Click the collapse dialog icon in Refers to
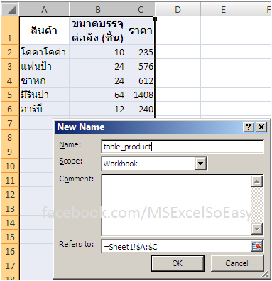This screenshot has height=281, width=272. (x=257, y=246)
